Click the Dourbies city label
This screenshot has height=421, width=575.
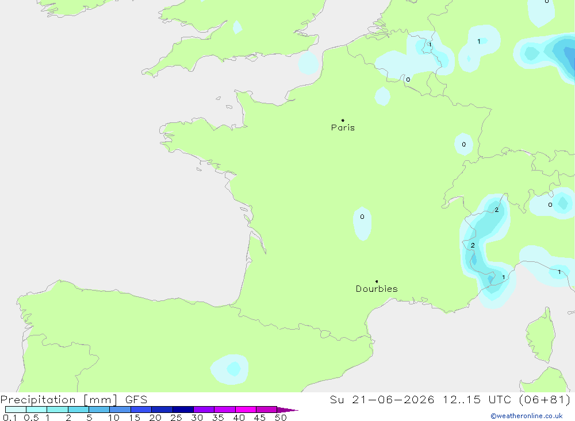(377, 289)
